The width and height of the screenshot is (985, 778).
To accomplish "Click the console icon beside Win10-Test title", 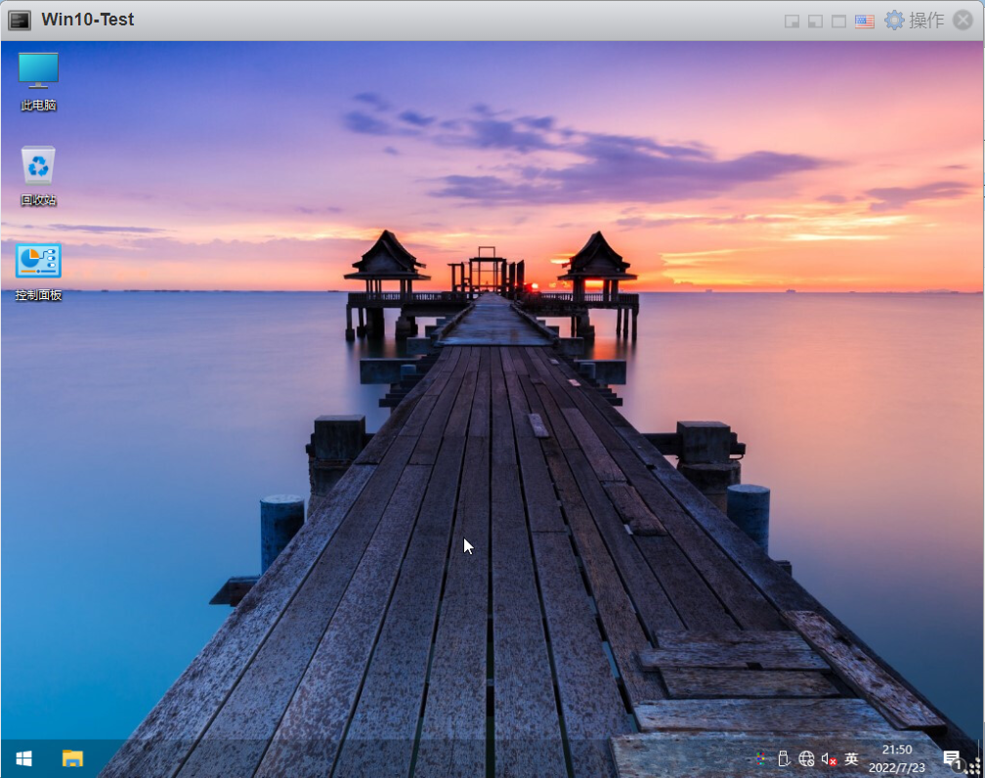I will (20, 21).
